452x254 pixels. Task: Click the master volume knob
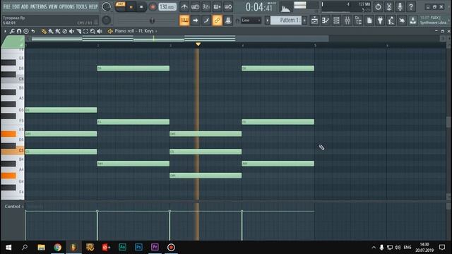pyautogui.click(x=107, y=6)
